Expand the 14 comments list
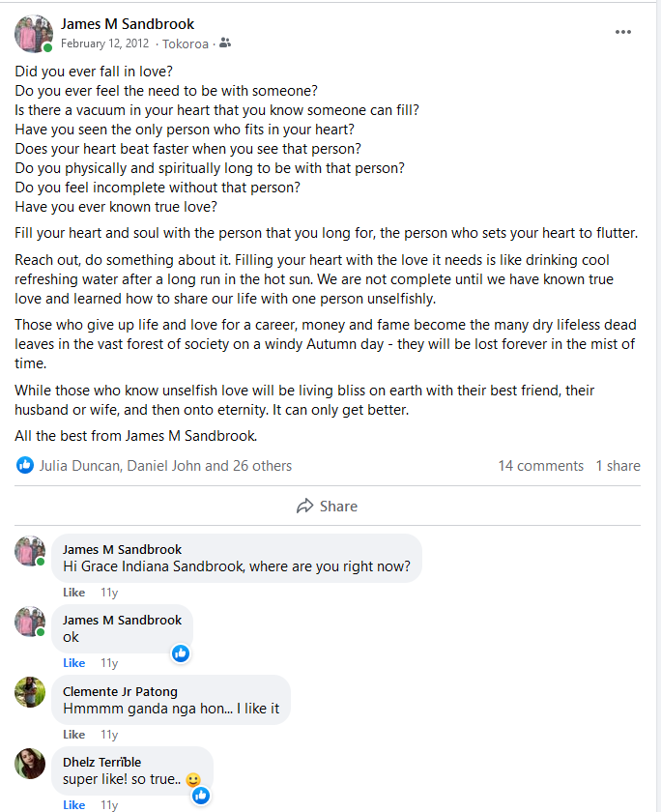The height and width of the screenshot is (812, 661). pyautogui.click(x=540, y=466)
